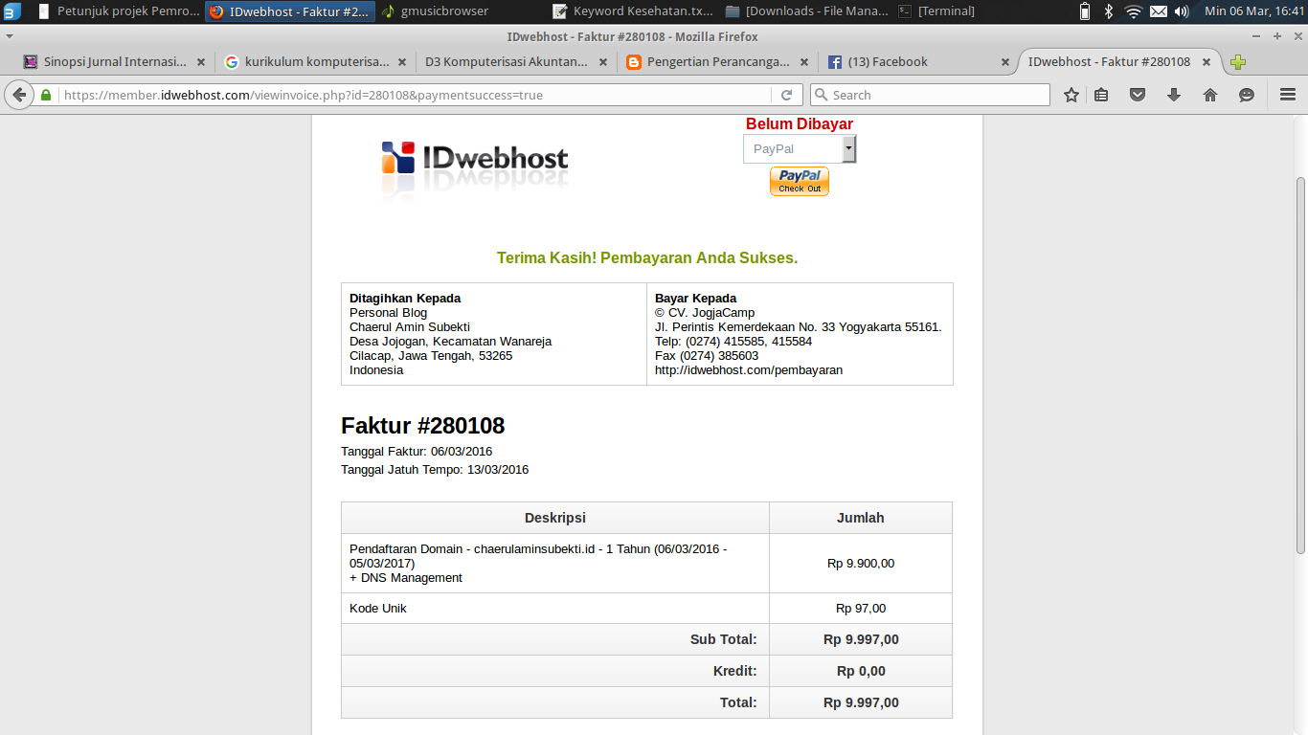This screenshot has height=735, width=1308.
Task: Click the Rp 97,00 amount cell
Action: point(861,609)
